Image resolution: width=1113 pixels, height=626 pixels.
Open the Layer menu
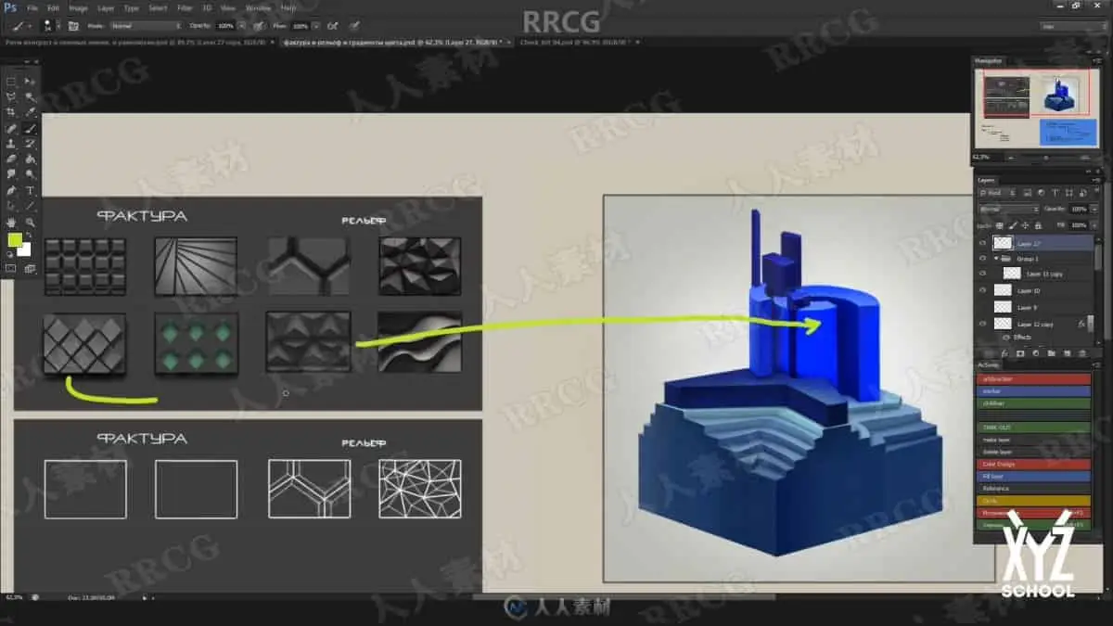pos(106,8)
